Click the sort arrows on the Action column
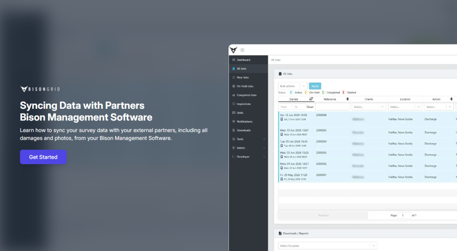 point(451,99)
